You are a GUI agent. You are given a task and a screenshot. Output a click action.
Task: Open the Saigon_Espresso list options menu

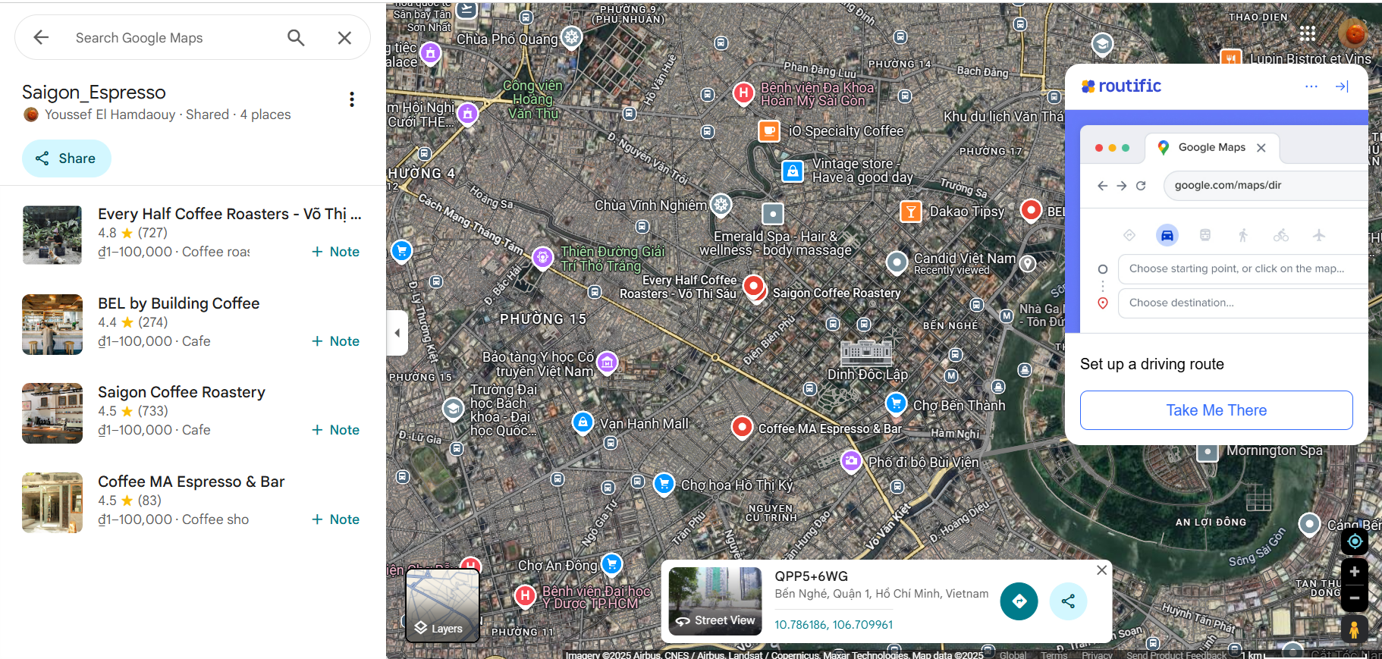pos(351,99)
